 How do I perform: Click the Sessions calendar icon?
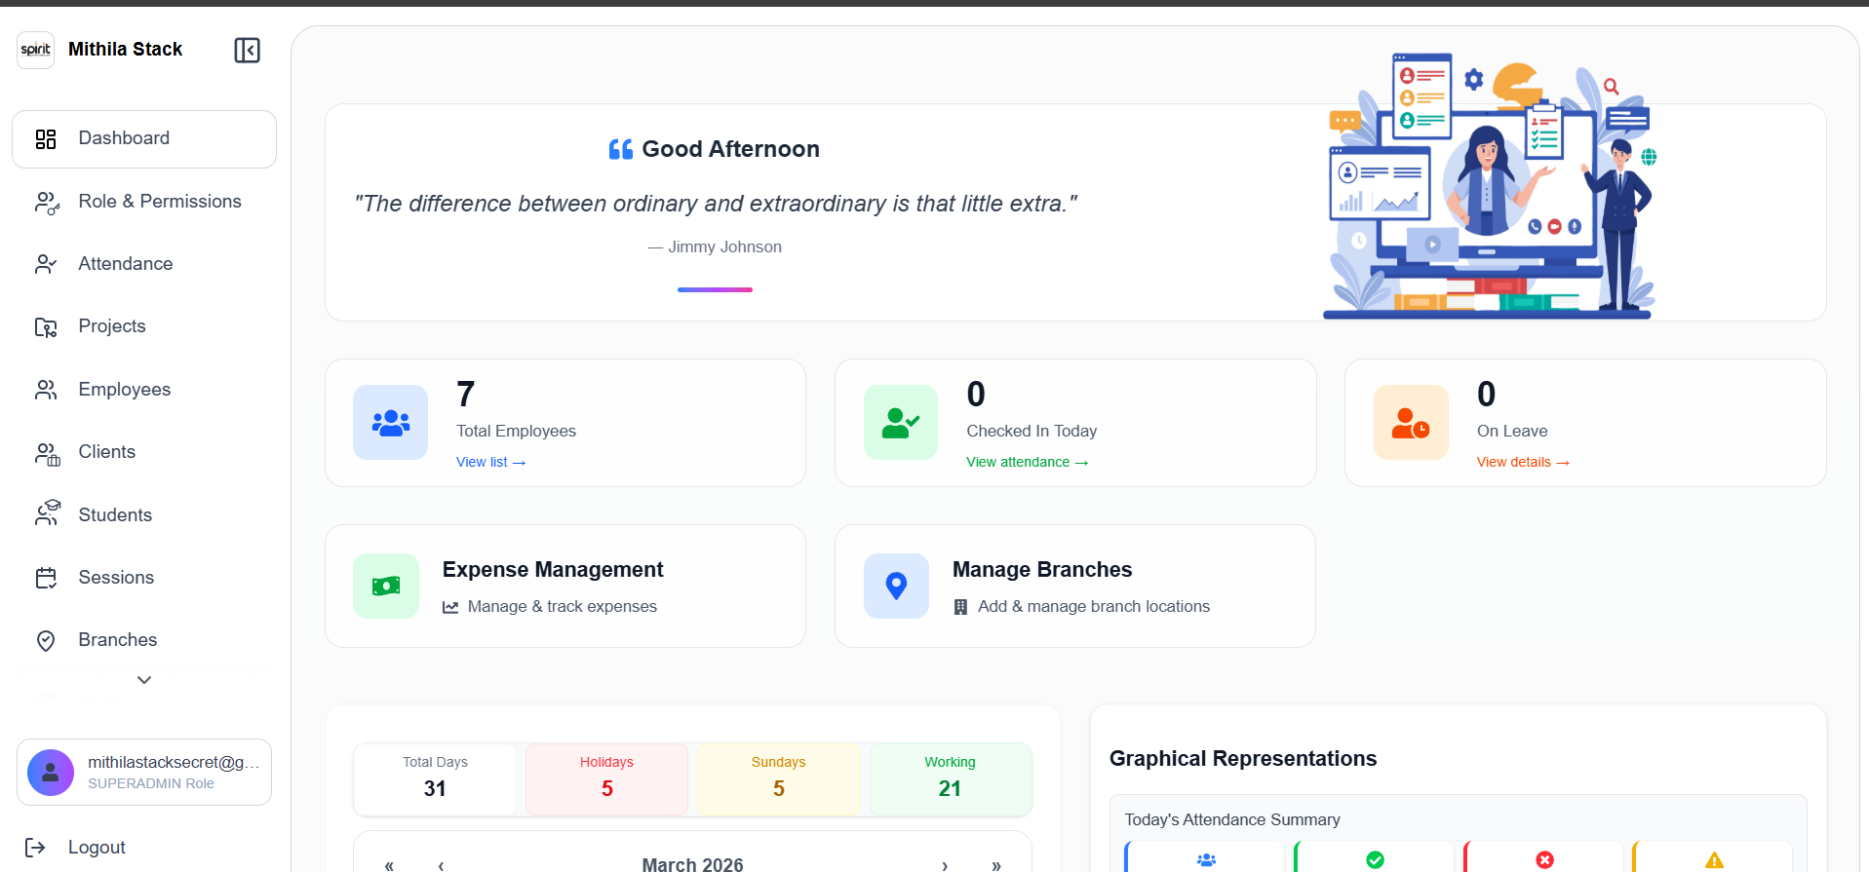47,578
